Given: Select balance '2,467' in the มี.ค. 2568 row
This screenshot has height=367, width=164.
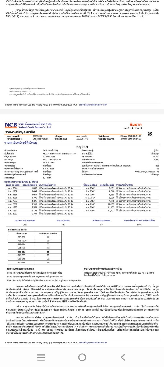Looking at the screenshot, I should pyautogui.click(x=34, y=191).
